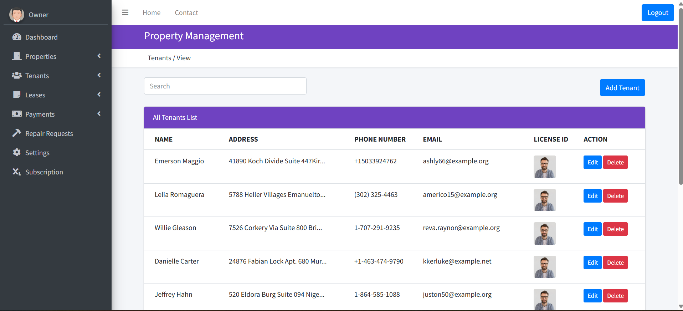Expand the Payments submenu arrow

pyautogui.click(x=99, y=114)
